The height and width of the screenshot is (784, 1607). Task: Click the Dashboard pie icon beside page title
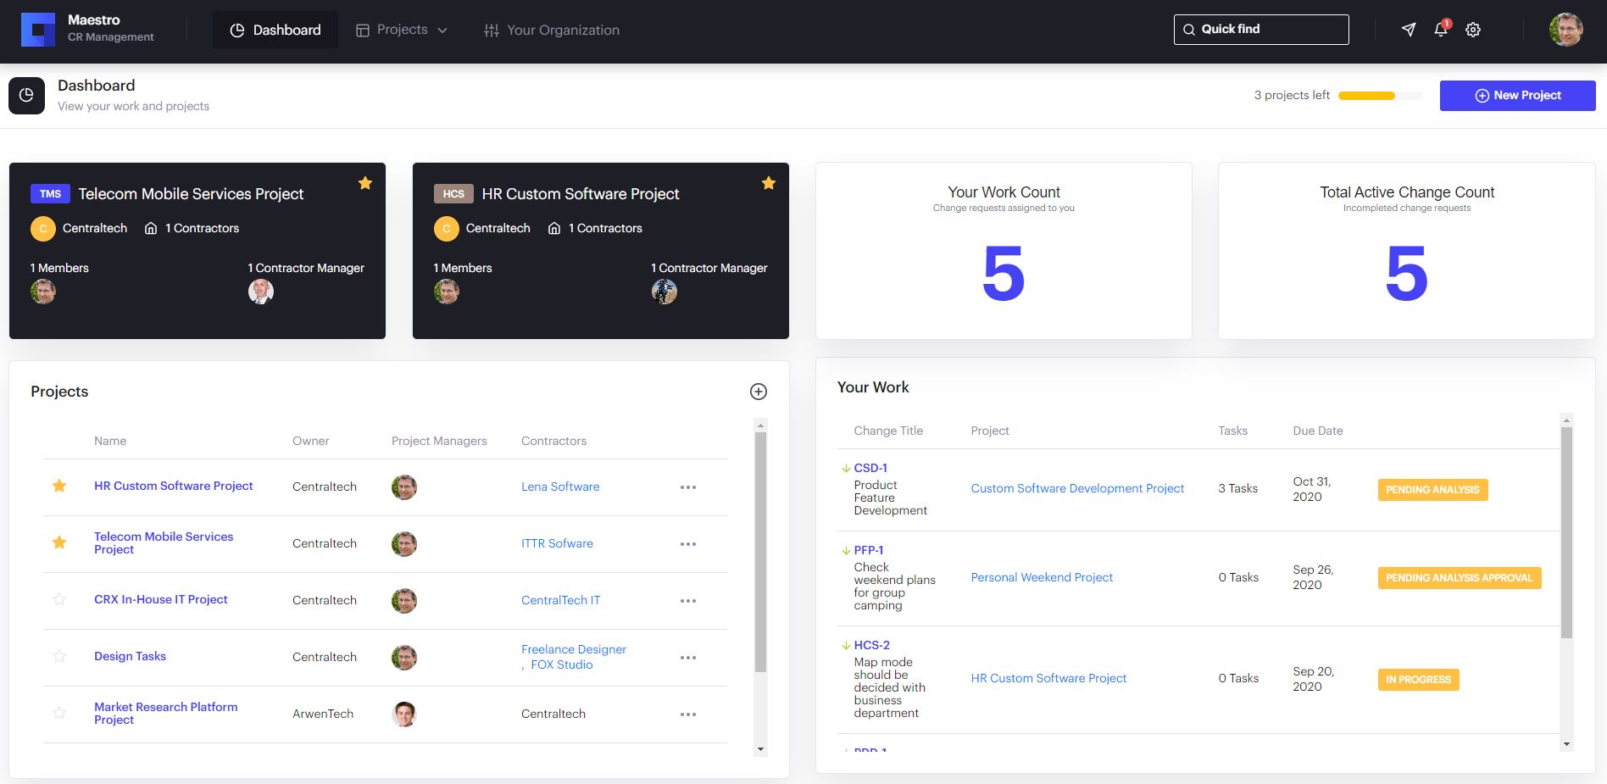pyautogui.click(x=26, y=96)
